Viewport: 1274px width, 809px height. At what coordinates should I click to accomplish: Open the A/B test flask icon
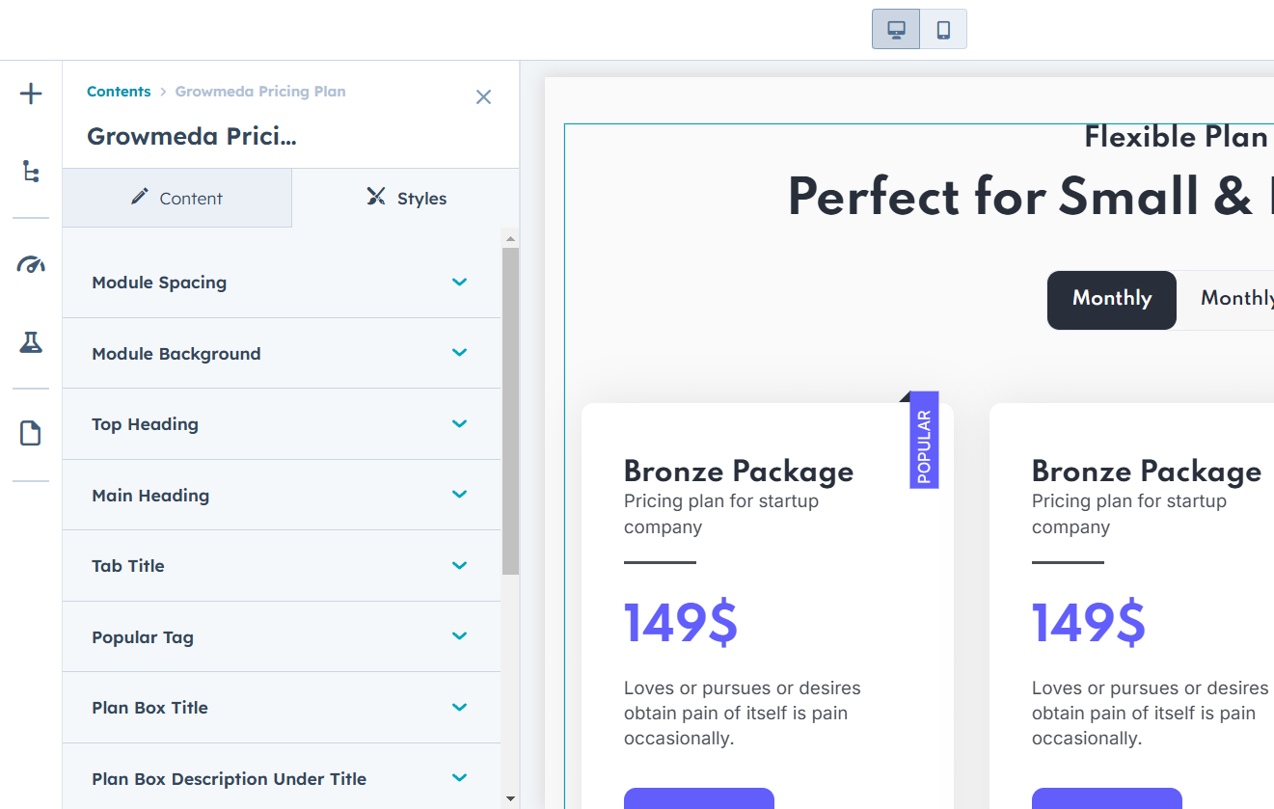pos(31,341)
